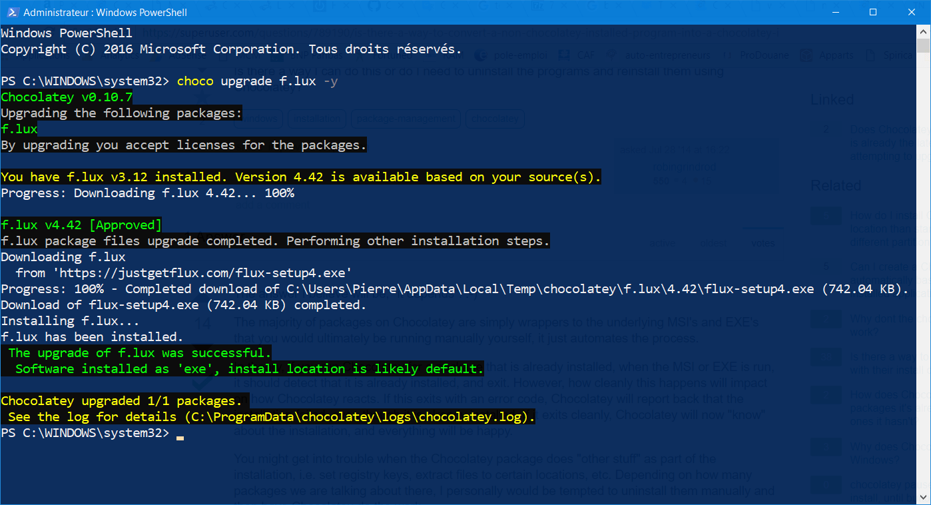This screenshot has height=505, width=931.
Task: Click the "By upgrading you accept licenses" line
Action: (x=184, y=145)
